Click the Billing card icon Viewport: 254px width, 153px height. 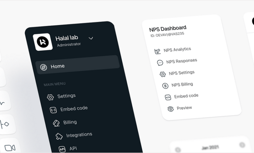click(x=56, y=123)
